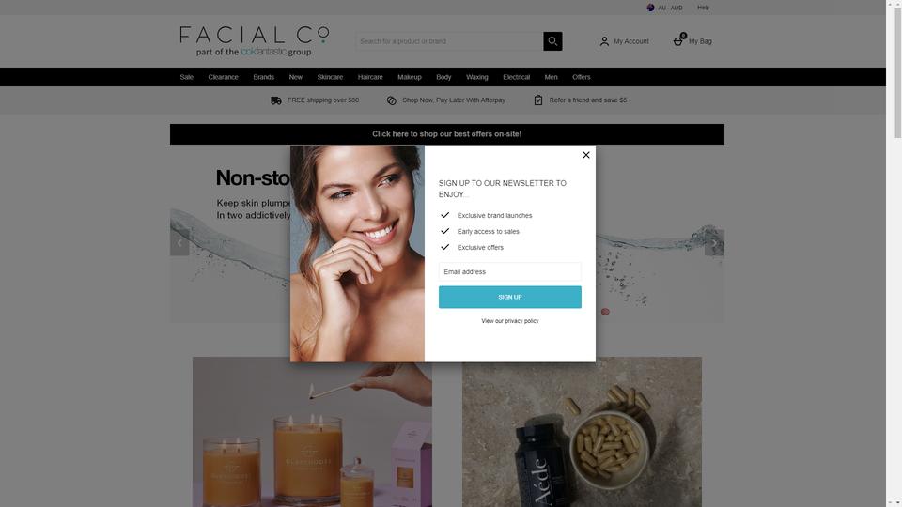This screenshot has height=507, width=902.
Task: Close the newsletter popup with the X icon
Action: tap(585, 155)
